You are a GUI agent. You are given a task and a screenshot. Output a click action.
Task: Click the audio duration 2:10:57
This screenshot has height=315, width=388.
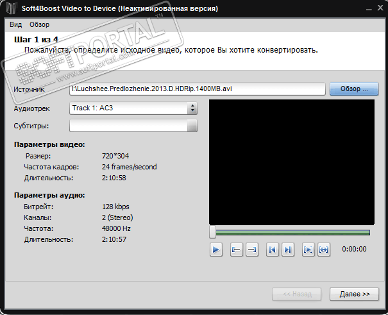point(114,239)
